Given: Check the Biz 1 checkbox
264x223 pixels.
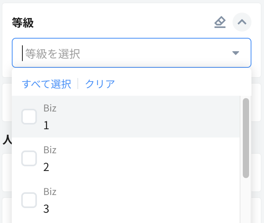Looking at the screenshot, I should [29, 117].
